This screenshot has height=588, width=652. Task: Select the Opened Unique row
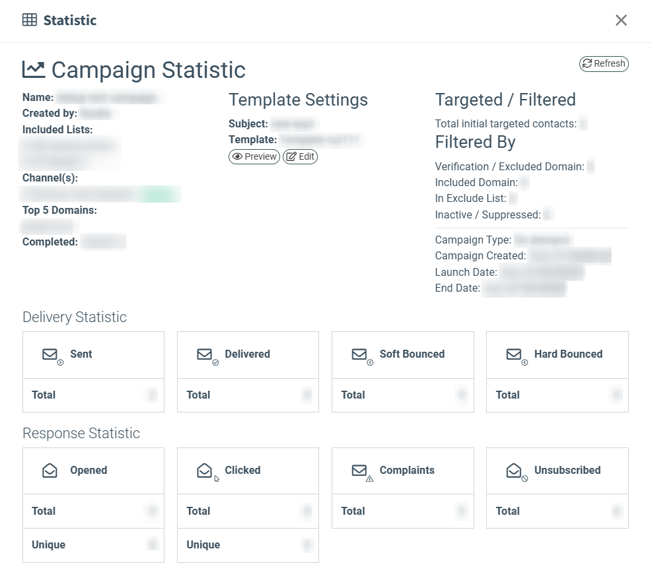tap(94, 545)
